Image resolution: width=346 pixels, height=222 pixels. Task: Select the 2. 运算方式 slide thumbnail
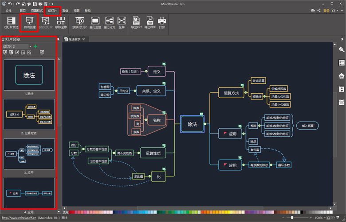29,115
